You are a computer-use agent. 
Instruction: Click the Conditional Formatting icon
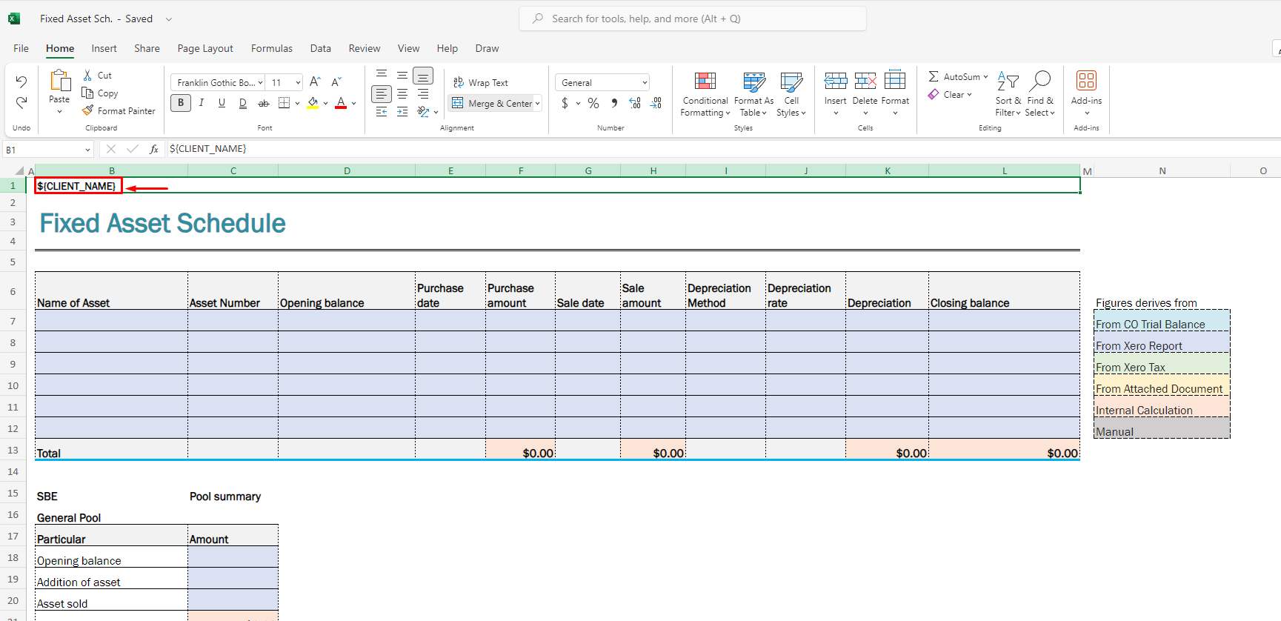coord(705,81)
